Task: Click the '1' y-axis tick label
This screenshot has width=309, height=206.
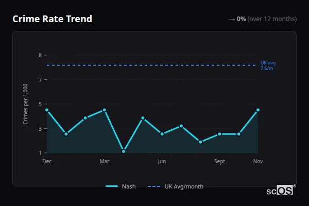Action: pyautogui.click(x=40, y=153)
